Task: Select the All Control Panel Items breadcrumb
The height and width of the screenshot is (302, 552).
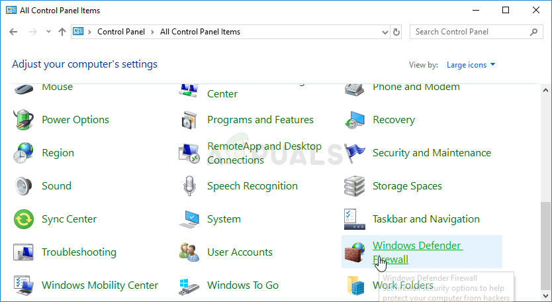Action: 200,32
